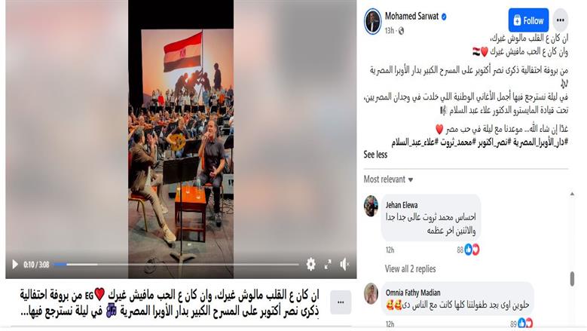Open Jehan Elewa's profile avatar
Viewport: 587px width, 331px height.
click(x=371, y=206)
